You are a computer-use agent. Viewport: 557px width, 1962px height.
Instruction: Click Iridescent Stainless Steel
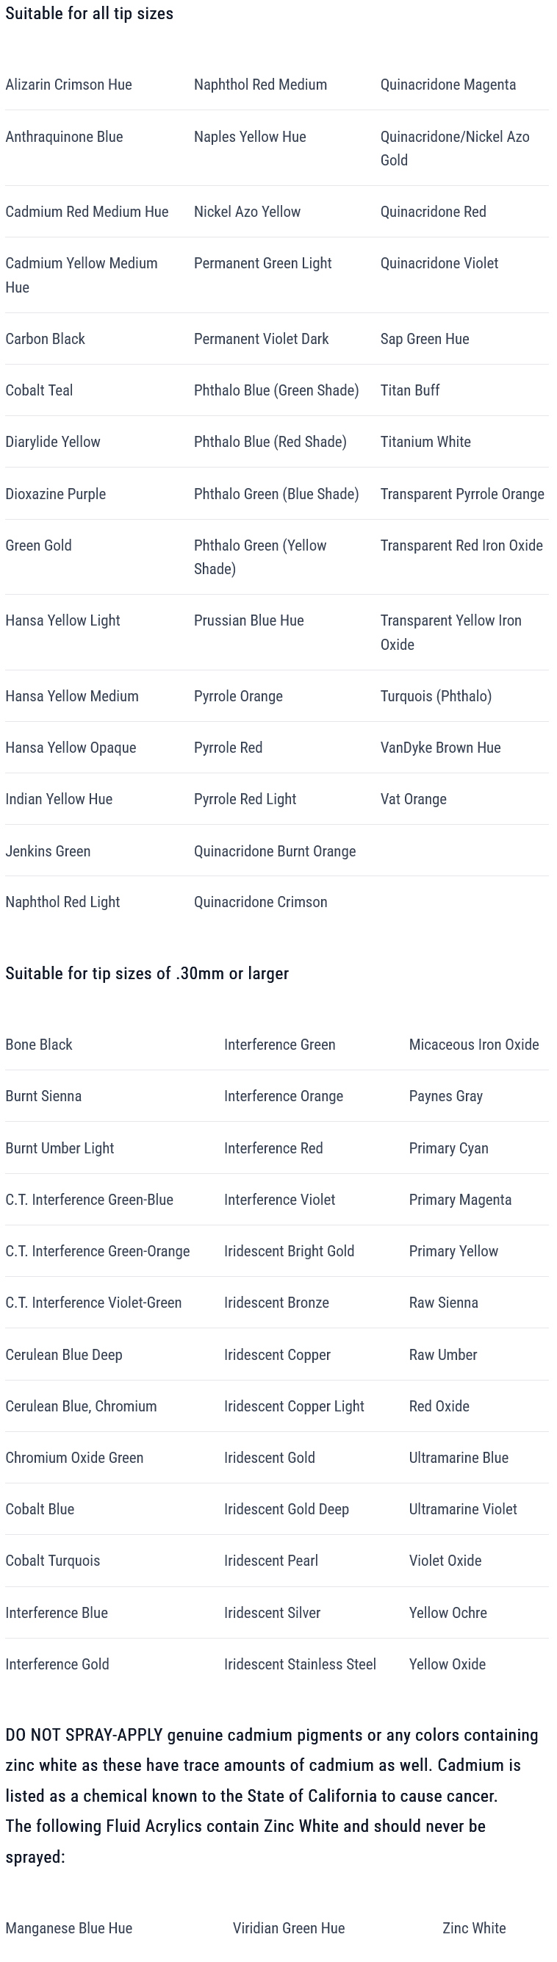pos(300,1664)
